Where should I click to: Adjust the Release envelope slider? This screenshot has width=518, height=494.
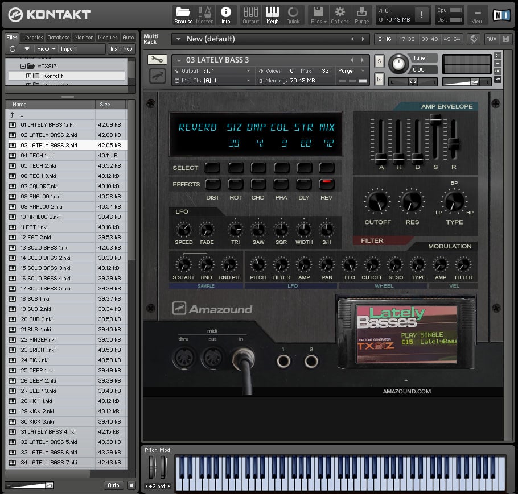click(x=454, y=144)
